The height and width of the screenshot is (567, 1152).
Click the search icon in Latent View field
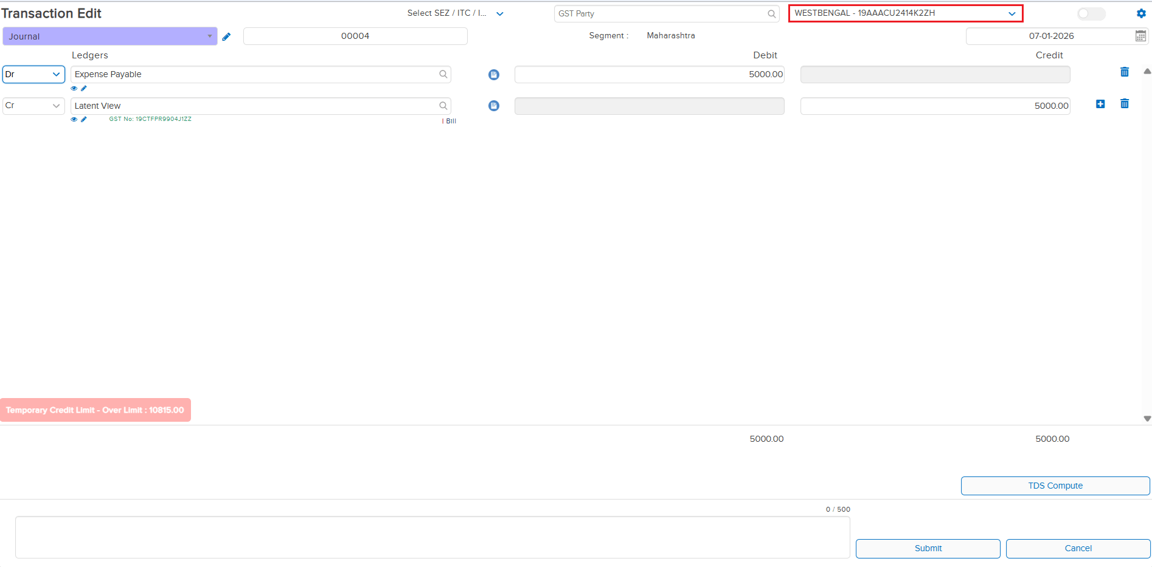(x=443, y=106)
